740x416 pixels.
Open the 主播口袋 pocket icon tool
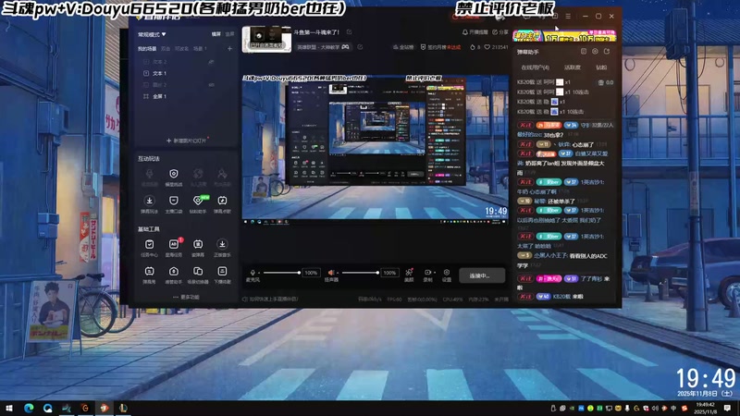point(174,201)
